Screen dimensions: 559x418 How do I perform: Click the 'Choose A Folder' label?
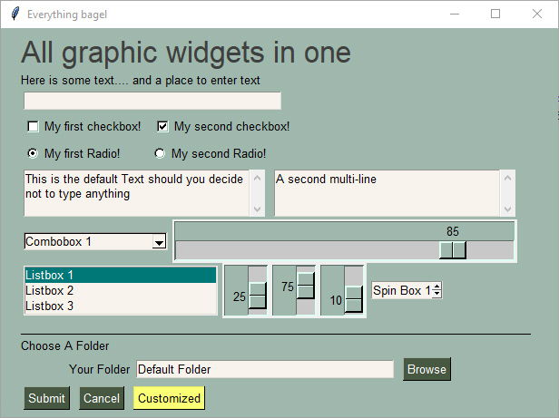click(65, 346)
